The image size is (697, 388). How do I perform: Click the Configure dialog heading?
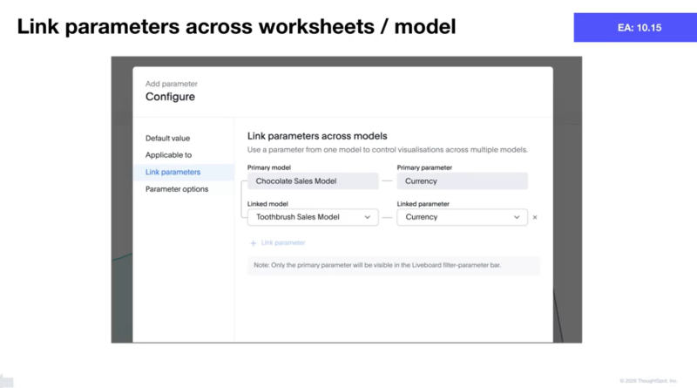point(170,97)
